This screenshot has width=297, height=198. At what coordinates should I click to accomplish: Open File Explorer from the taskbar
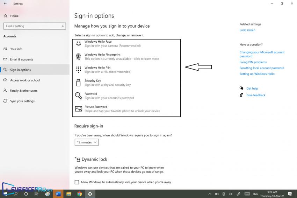click(68, 194)
